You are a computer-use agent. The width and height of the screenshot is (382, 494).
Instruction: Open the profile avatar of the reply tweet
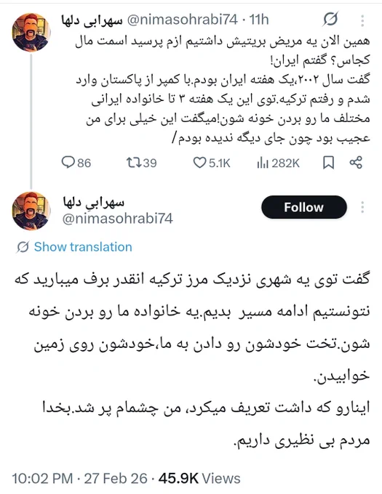click(31, 211)
